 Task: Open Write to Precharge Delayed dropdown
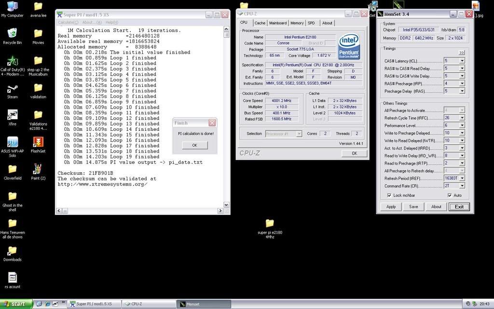pos(462,133)
